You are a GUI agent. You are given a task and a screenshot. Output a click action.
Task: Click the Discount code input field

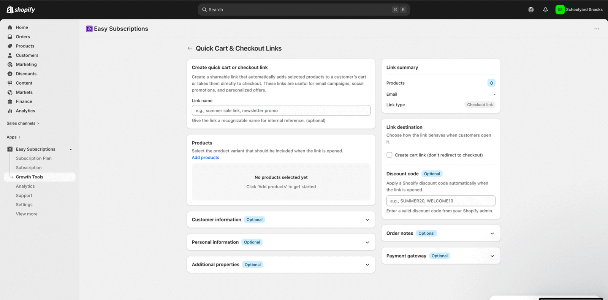click(x=441, y=201)
